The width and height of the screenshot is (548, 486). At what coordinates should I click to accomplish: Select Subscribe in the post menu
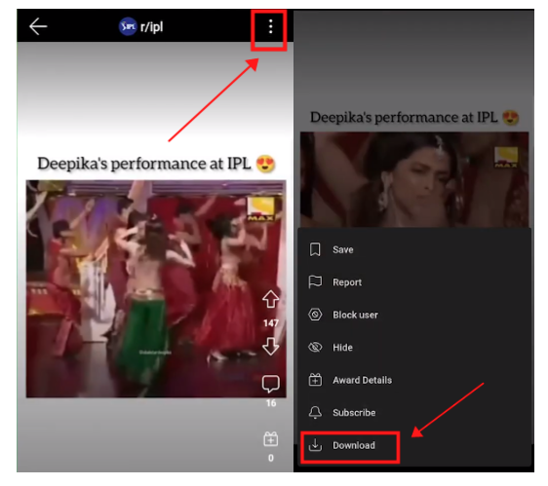[414, 413]
